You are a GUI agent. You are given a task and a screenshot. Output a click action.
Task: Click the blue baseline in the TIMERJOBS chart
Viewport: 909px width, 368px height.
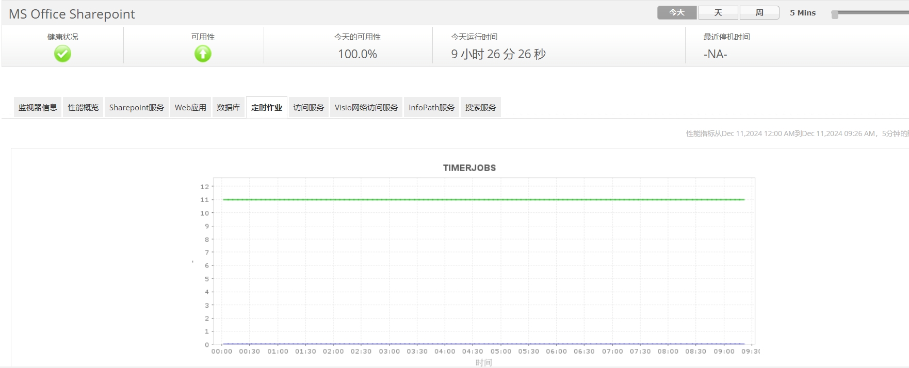point(483,344)
